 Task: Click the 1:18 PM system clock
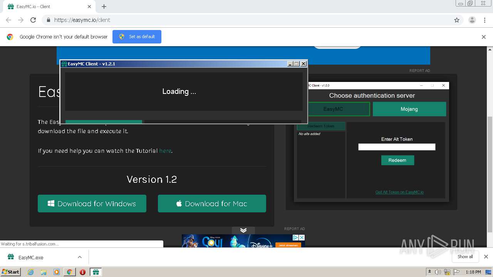473,272
